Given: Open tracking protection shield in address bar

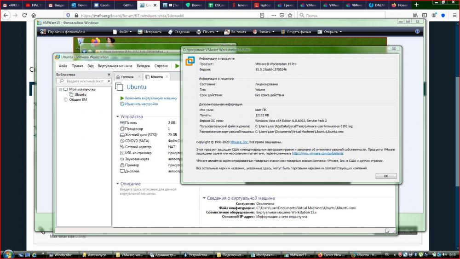Looking at the screenshot, I should (x=68, y=15).
